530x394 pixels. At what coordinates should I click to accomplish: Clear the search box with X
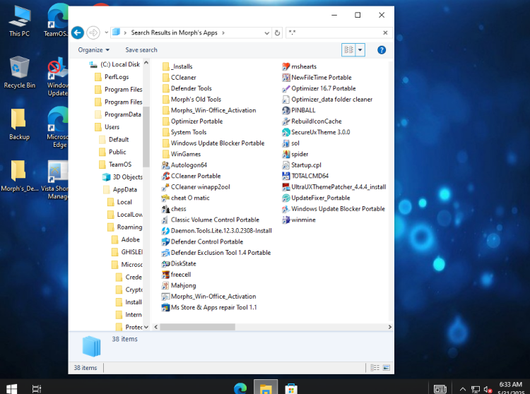pos(385,32)
